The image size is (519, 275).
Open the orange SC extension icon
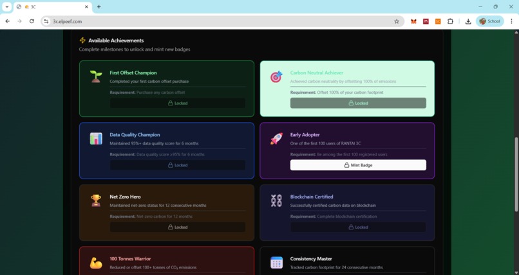(438, 21)
